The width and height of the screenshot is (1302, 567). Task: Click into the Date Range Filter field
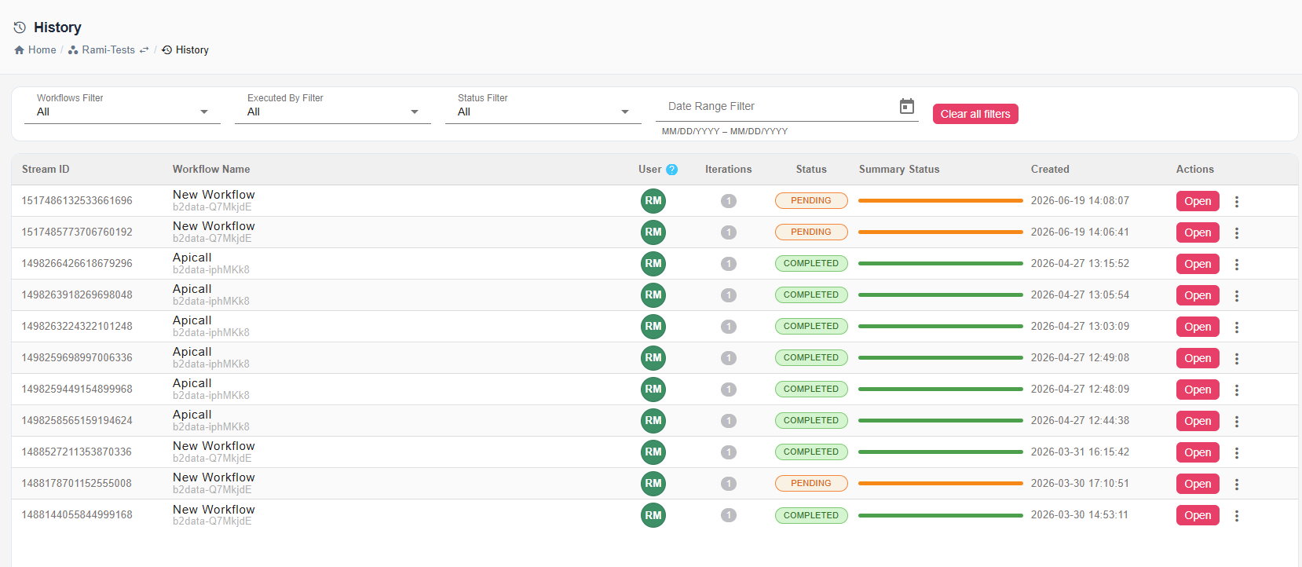point(777,106)
